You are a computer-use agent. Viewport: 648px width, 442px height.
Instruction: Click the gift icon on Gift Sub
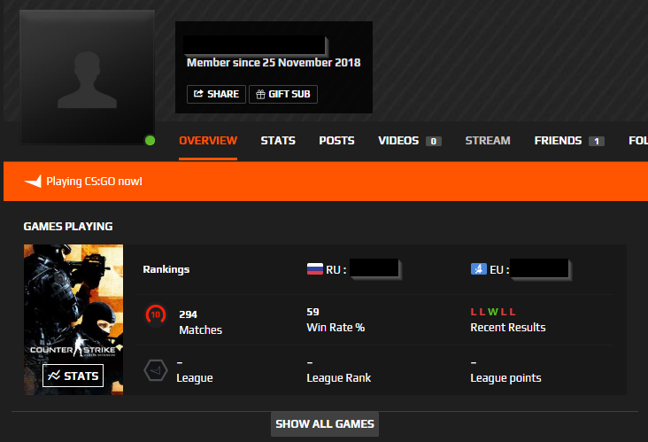(x=260, y=94)
